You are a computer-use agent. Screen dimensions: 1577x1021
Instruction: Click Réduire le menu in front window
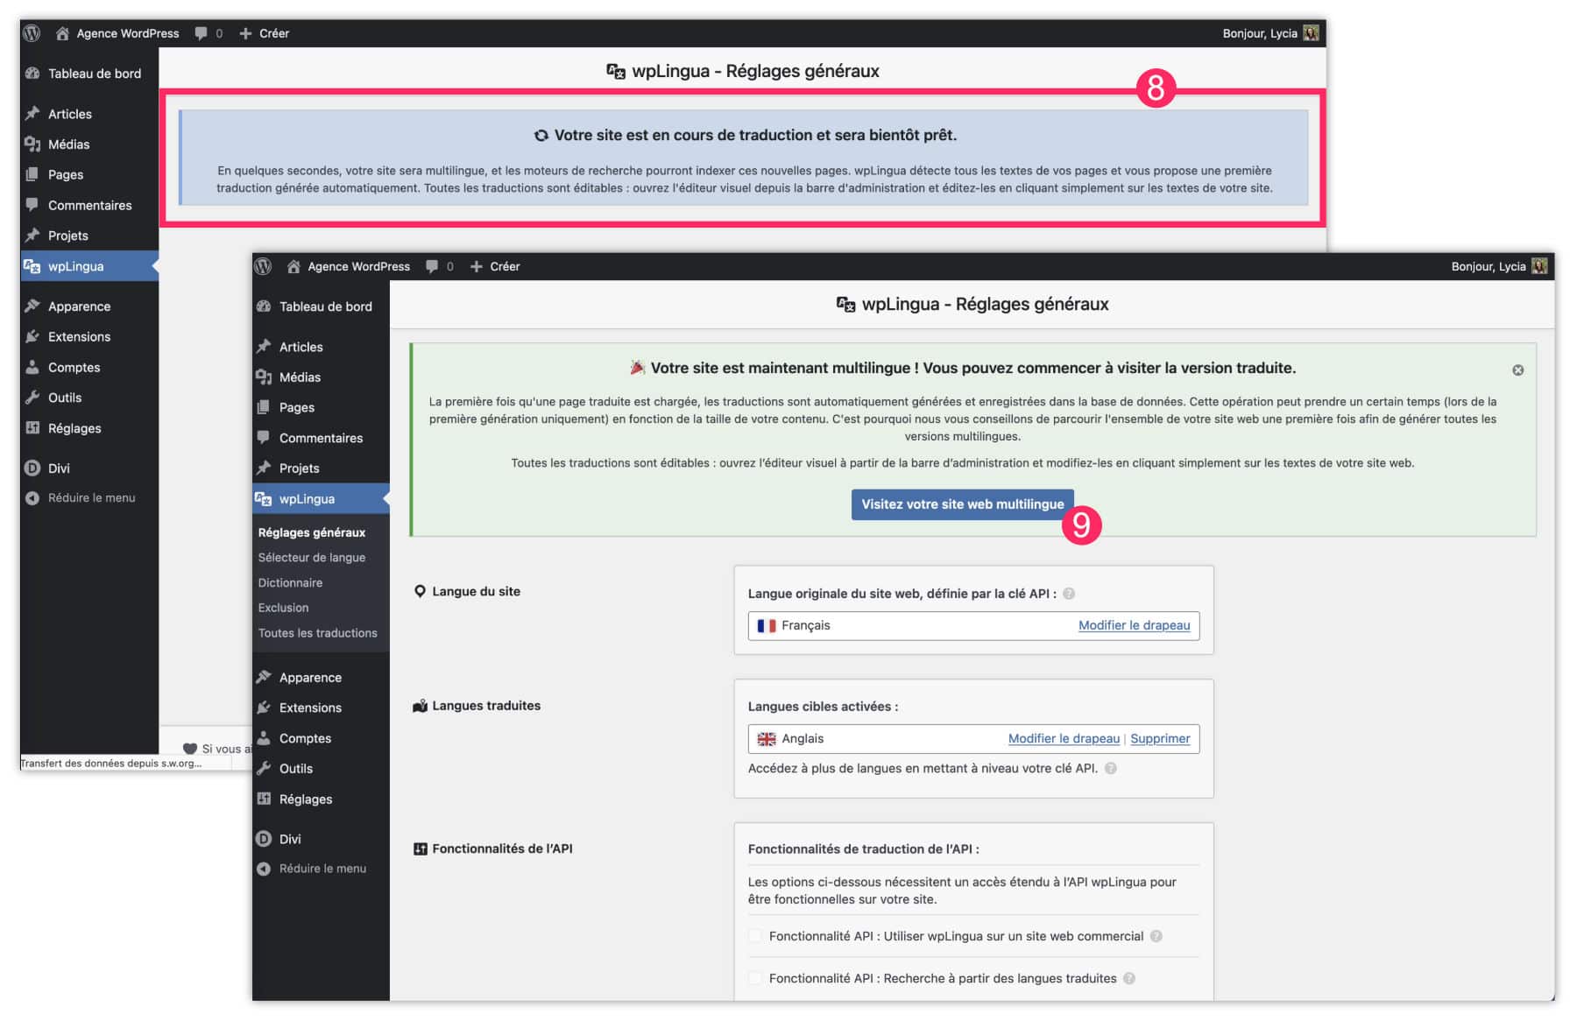point(321,869)
